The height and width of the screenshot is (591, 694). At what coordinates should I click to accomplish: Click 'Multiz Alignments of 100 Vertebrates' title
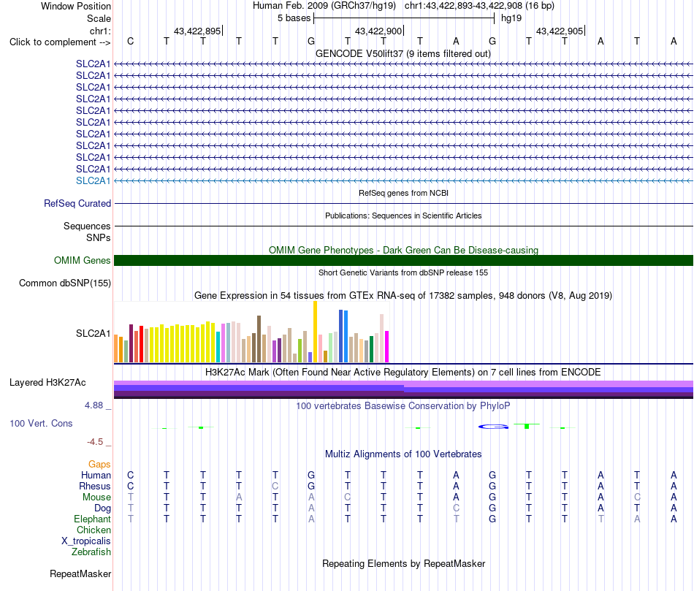pos(403,454)
